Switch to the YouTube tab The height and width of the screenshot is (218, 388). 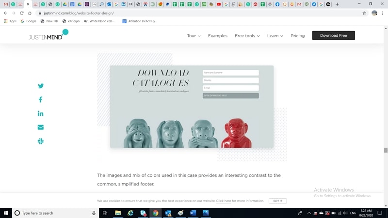pos(219,4)
